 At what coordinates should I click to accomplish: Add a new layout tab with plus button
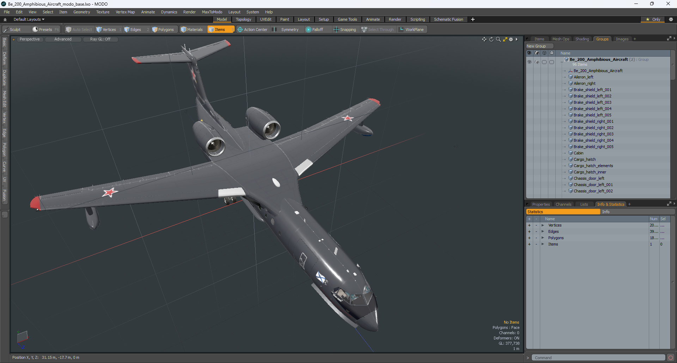(473, 19)
